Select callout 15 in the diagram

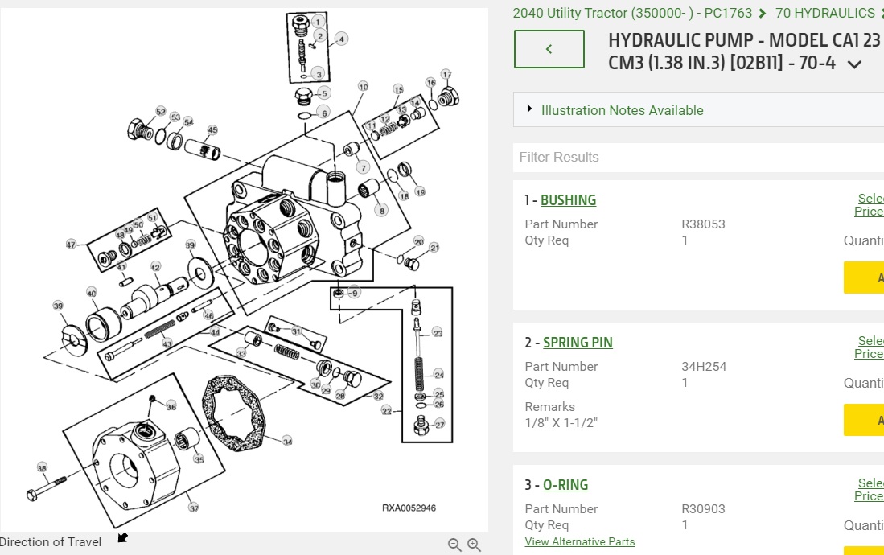399,89
